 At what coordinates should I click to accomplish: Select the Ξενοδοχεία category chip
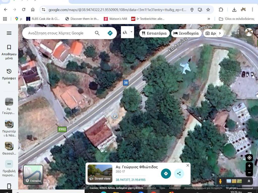(x=186, y=33)
